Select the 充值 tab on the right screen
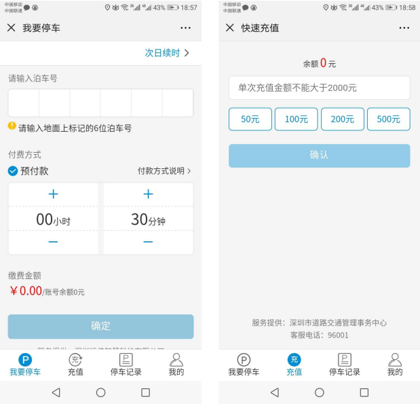This screenshot has width=420, height=404. click(x=294, y=365)
